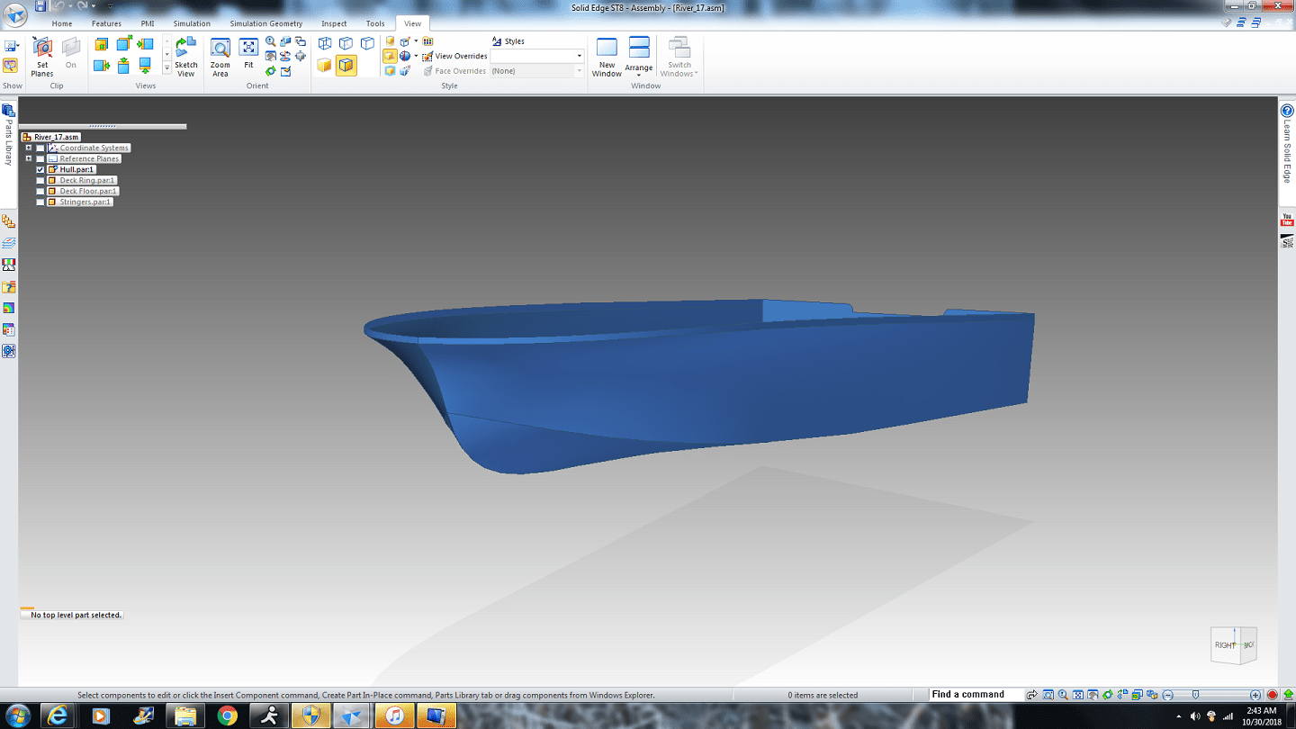The width and height of the screenshot is (1296, 729).
Task: Click the Zoom Area tool
Action: pos(220,58)
